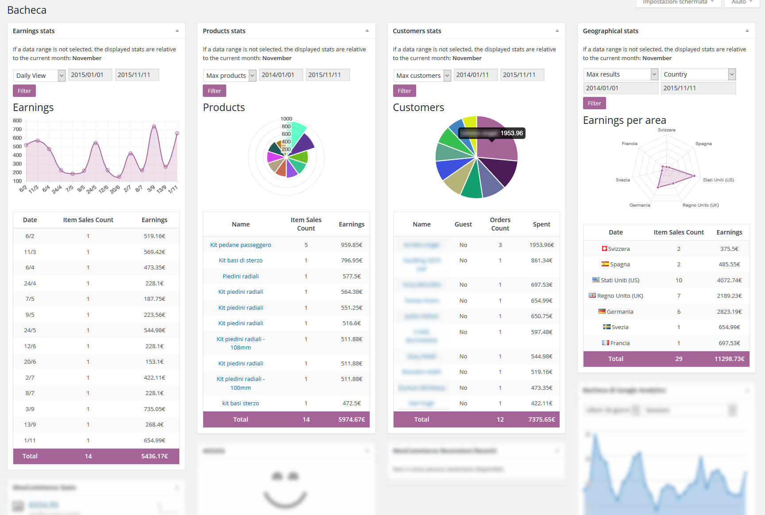Collapse the Earnings stats panel arrow
The height and width of the screenshot is (515, 765).
click(x=177, y=31)
